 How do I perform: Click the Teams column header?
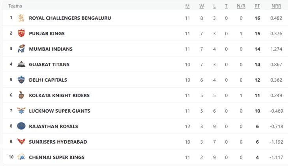[x=15, y=6]
